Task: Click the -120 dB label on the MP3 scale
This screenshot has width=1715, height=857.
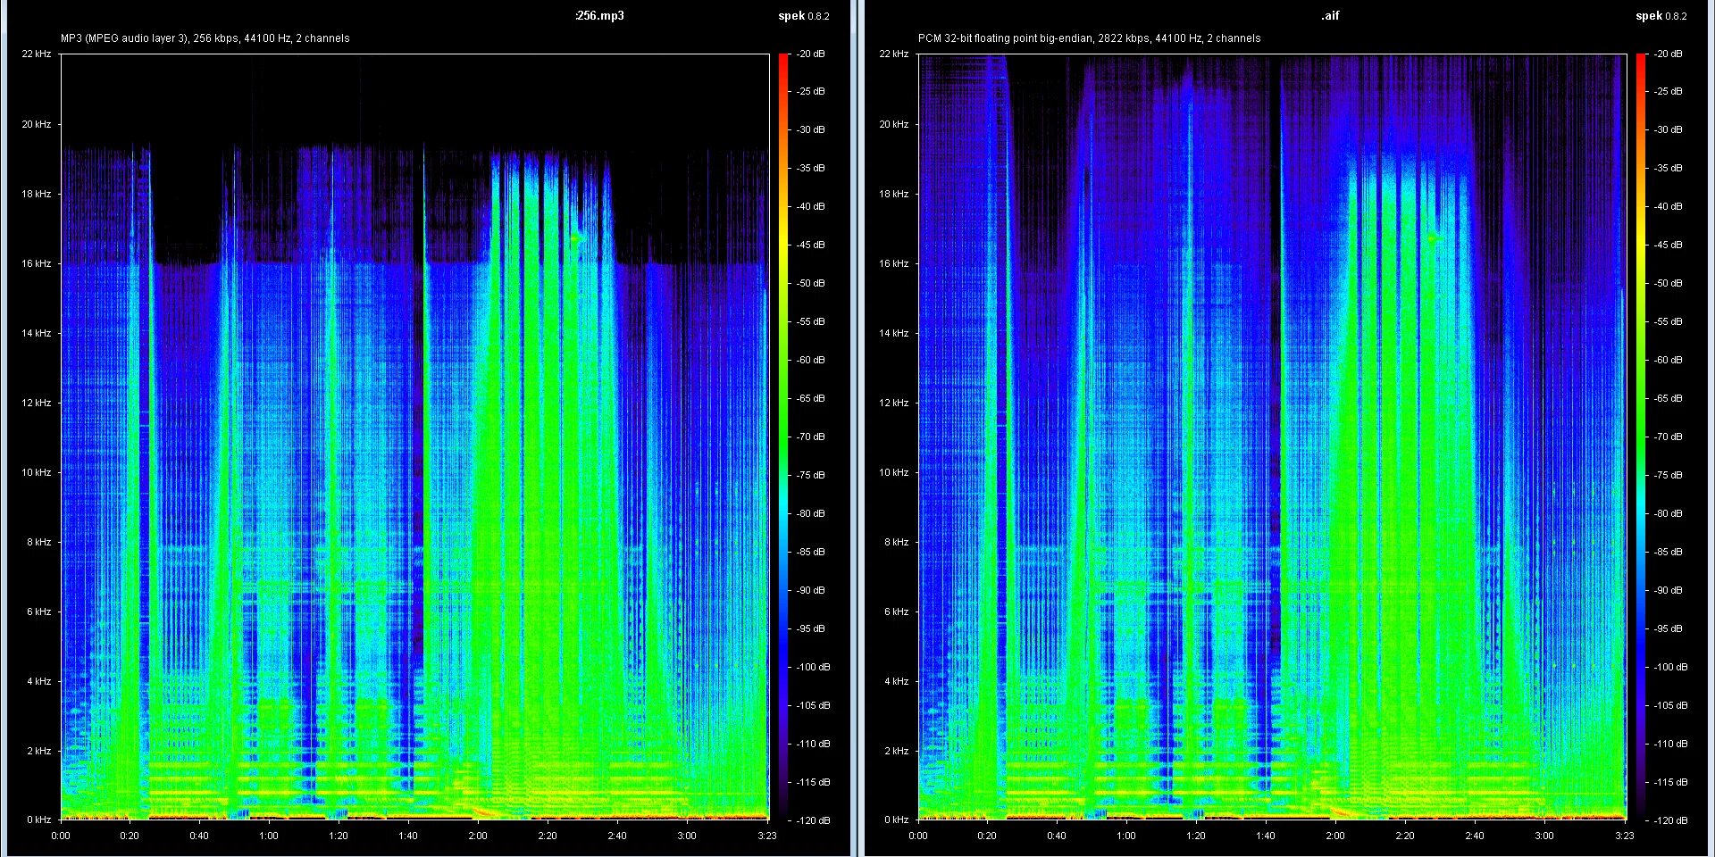Action: (813, 820)
